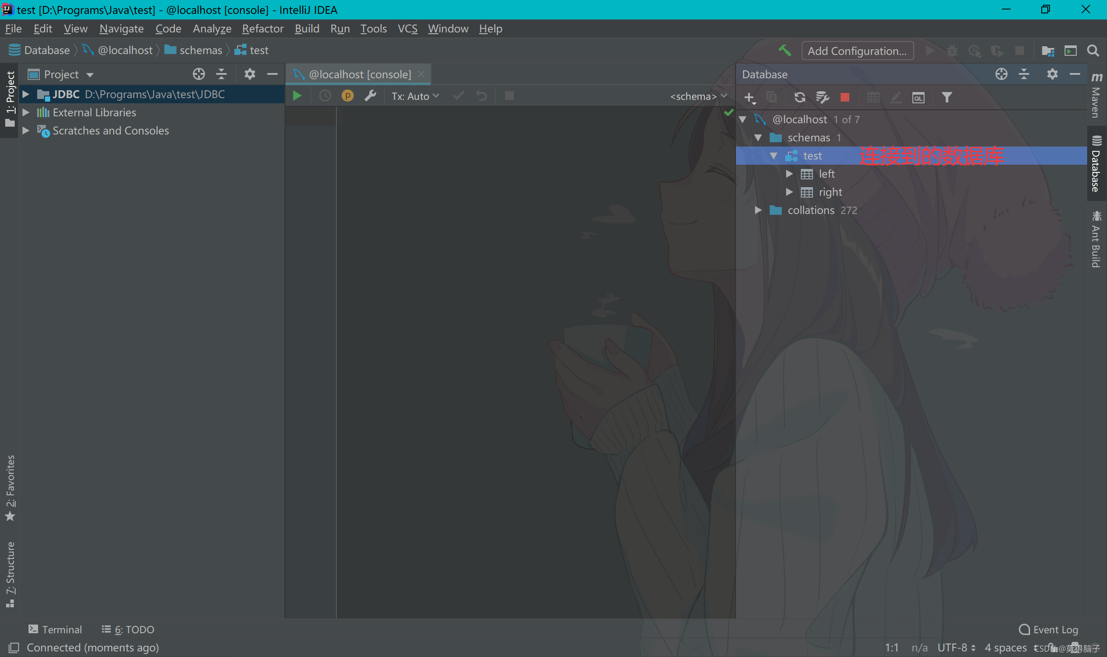Stop query execution square in console toolbar

coord(509,96)
